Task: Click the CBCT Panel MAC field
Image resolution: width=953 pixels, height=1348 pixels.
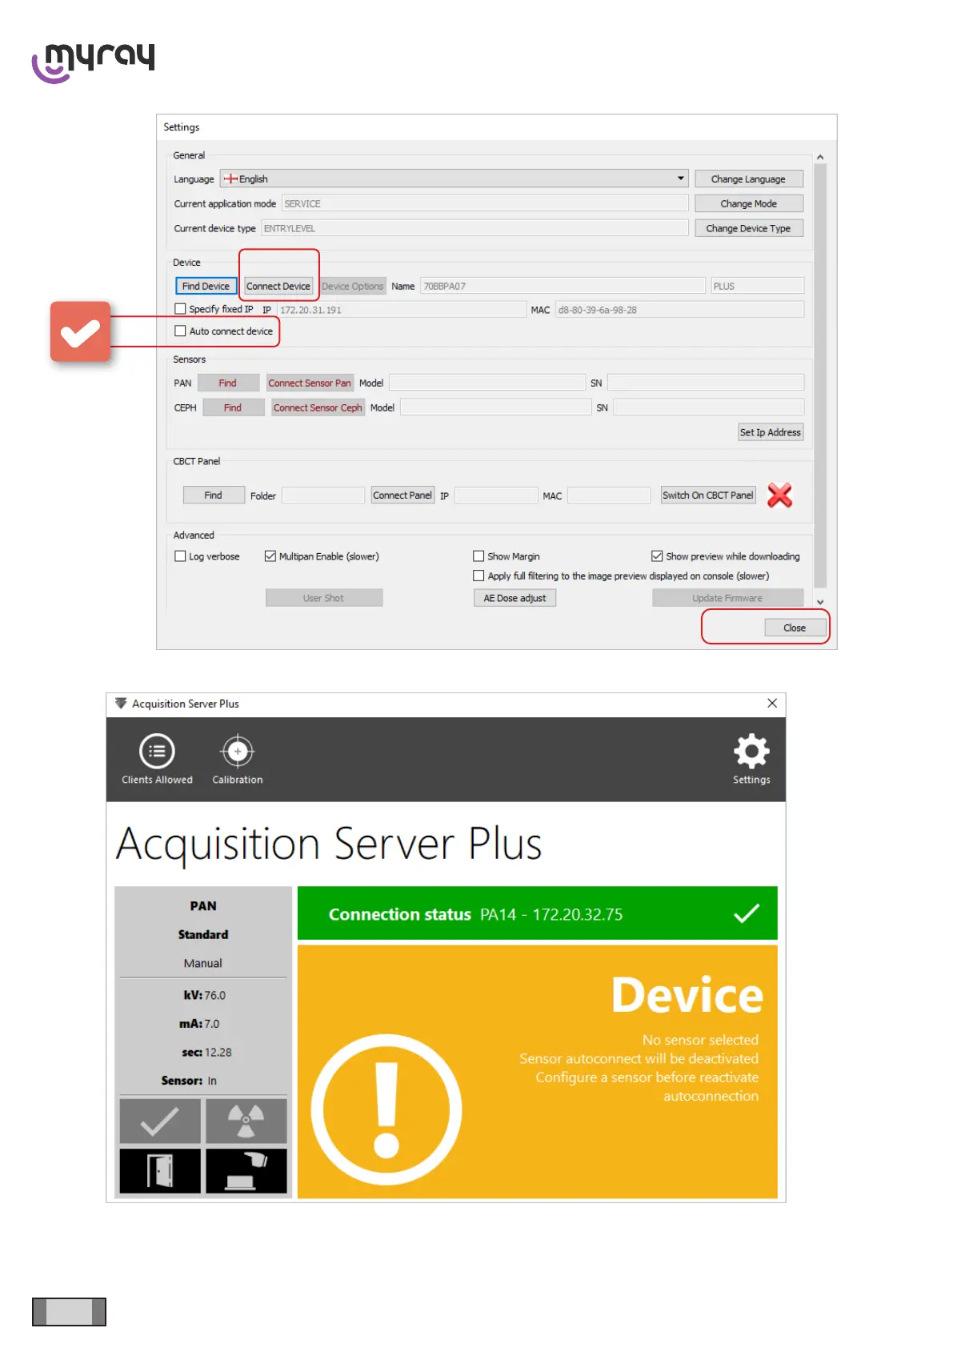Action: tap(609, 495)
